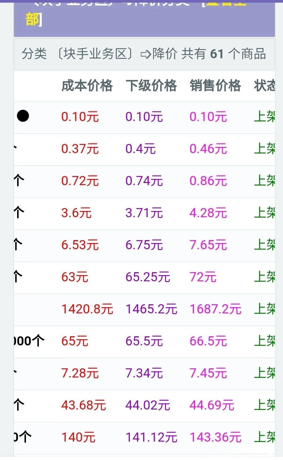
Task: Click the 65.25元 sub-level price
Action: [x=148, y=277]
